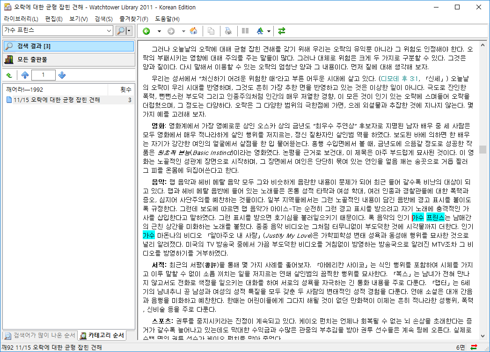
Task: Expand the Back button history dropdown
Action: tap(159, 31)
